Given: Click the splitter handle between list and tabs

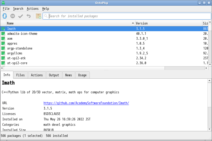Looking at the screenshot, I should (x=106, y=70).
